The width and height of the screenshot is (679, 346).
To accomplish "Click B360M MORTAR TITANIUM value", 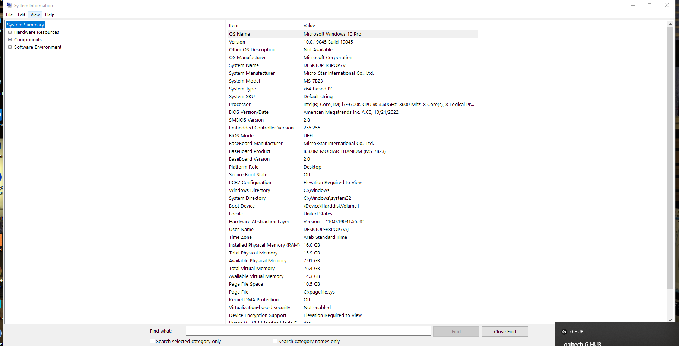I will point(345,151).
